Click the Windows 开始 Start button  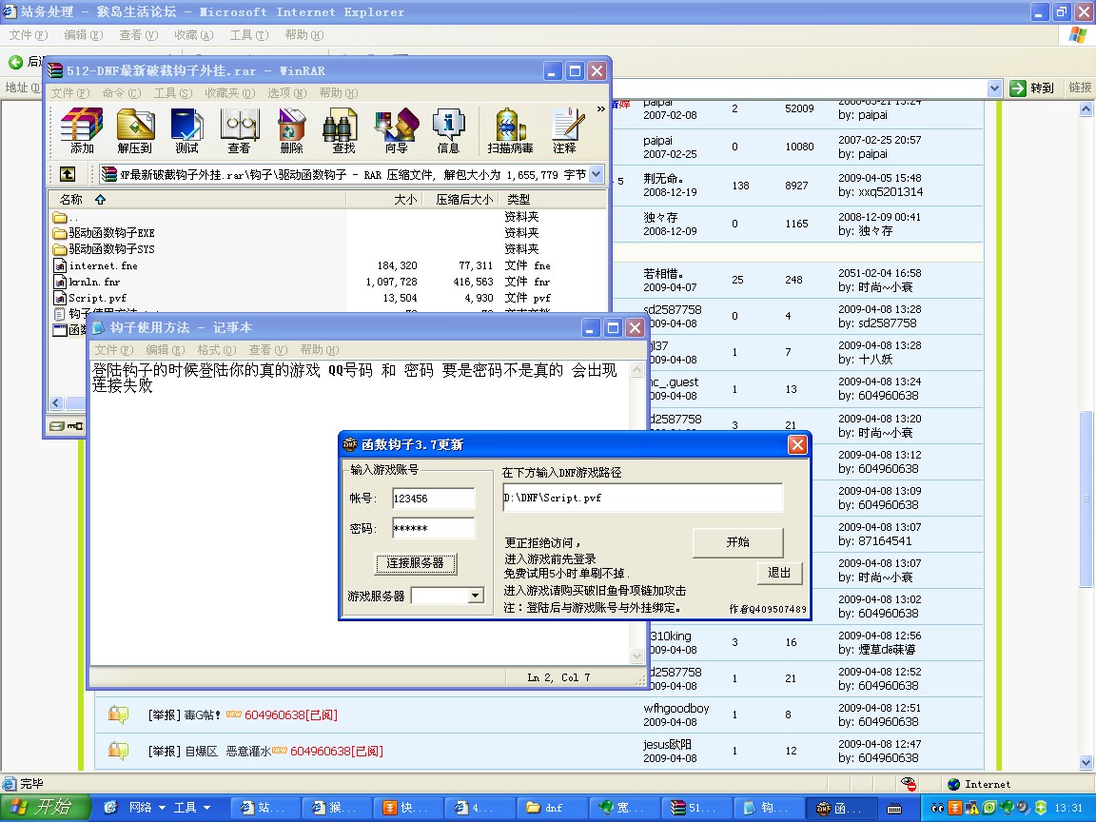click(x=46, y=808)
